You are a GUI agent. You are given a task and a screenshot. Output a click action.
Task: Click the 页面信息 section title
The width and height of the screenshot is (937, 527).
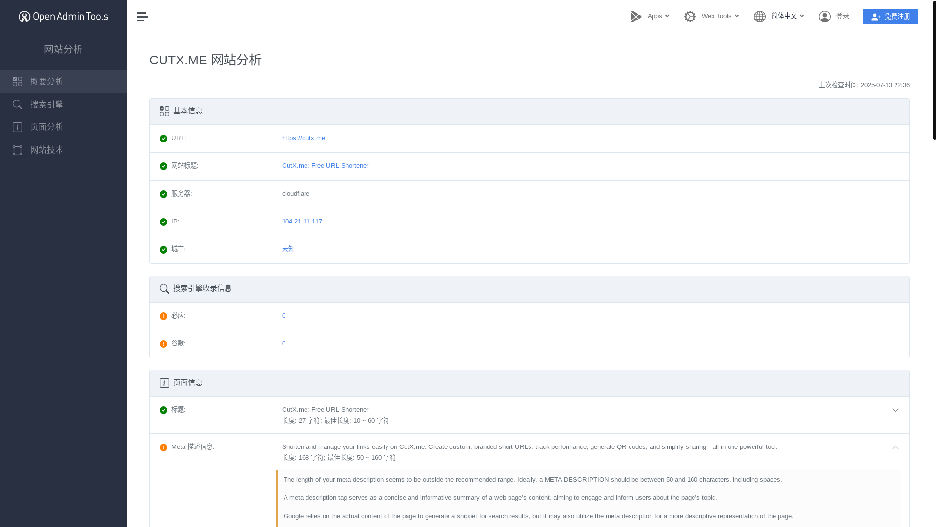(x=188, y=383)
